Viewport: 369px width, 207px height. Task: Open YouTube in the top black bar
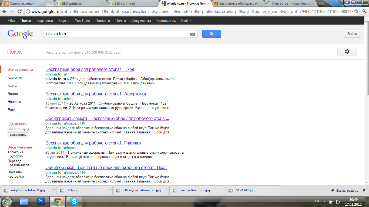click(x=82, y=20)
